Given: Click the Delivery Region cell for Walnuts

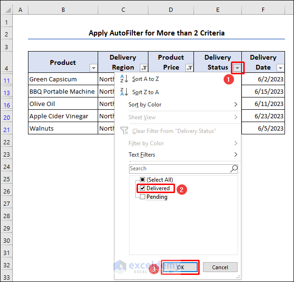Looking at the screenshot, I should [x=106, y=128].
